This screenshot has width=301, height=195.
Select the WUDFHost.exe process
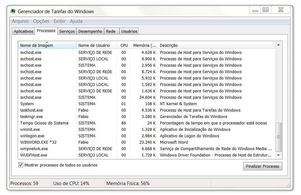147,155
